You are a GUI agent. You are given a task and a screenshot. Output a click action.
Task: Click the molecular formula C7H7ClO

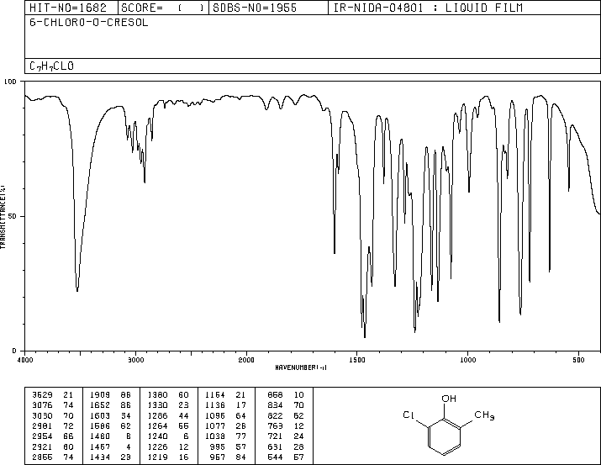51,66
